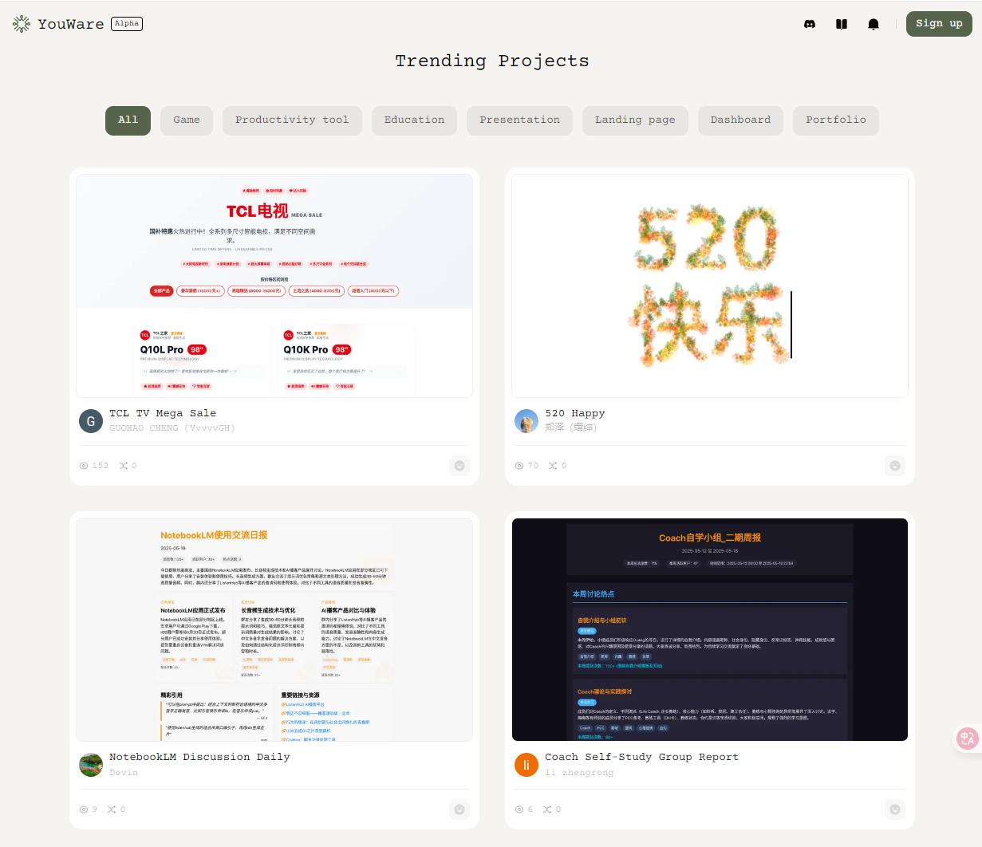The image size is (982, 847).
Task: Open the TCL TV Mega Sale preview thumbnail
Action: [274, 286]
